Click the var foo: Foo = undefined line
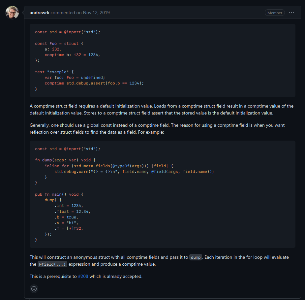The image size is (305, 300). (x=75, y=78)
